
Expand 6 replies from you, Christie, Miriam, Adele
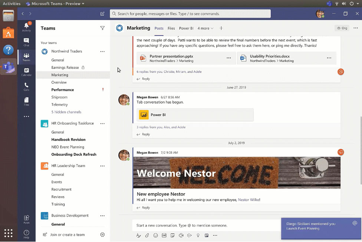click(169, 72)
